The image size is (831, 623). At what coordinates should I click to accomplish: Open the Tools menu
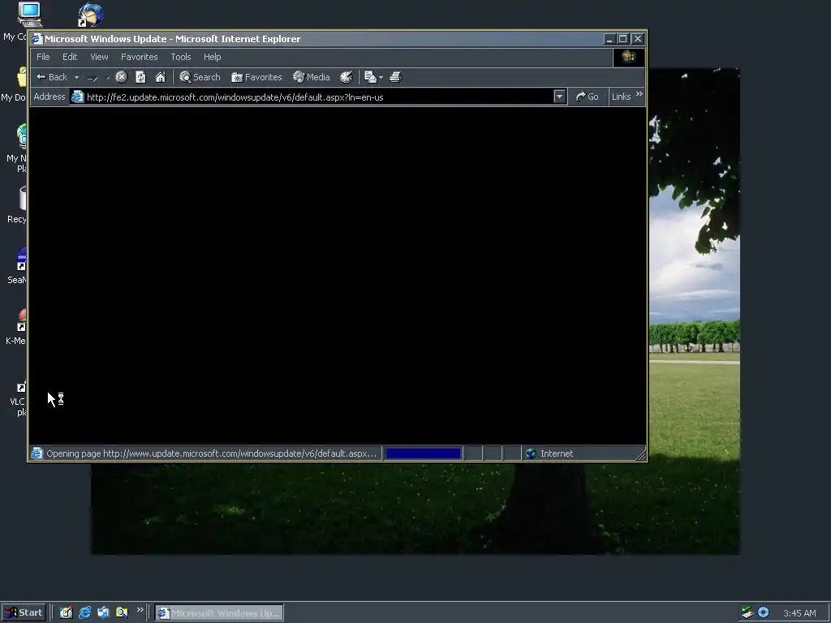pyautogui.click(x=181, y=57)
